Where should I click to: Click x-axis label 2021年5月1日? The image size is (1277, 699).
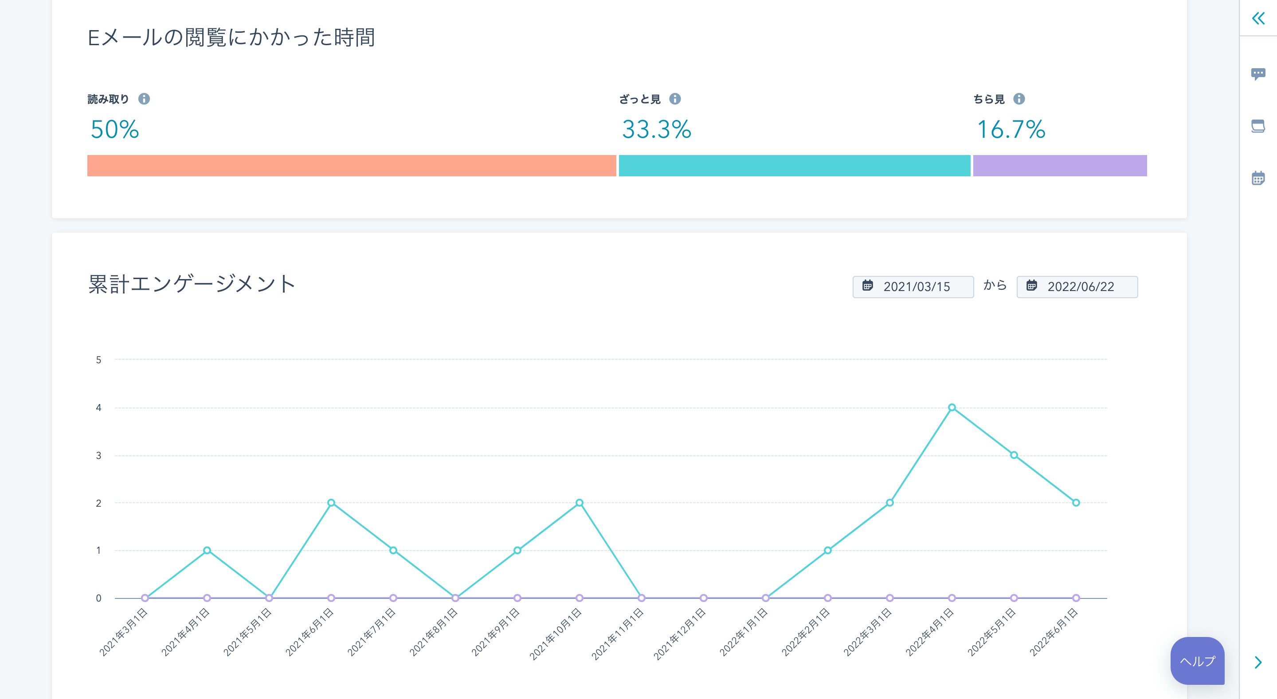pos(247,632)
